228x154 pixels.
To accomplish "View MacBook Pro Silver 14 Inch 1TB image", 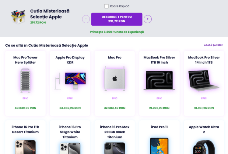I will (x=204, y=81).
